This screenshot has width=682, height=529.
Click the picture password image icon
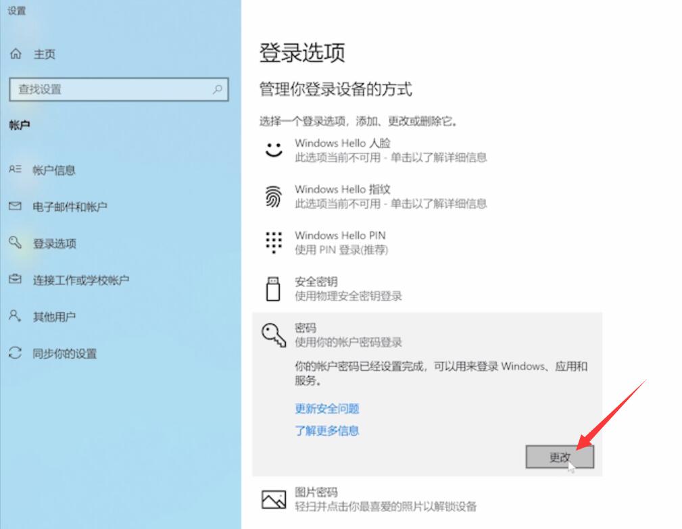[274, 499]
